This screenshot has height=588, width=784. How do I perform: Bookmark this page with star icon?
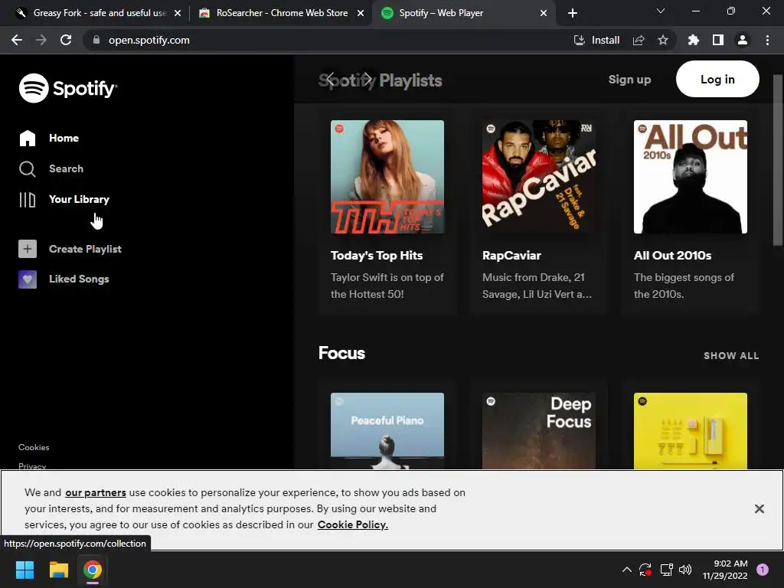(x=663, y=40)
